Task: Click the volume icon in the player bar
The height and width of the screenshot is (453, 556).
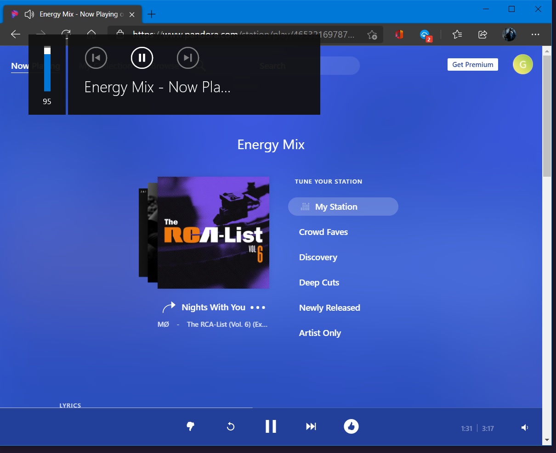Action: (524, 427)
